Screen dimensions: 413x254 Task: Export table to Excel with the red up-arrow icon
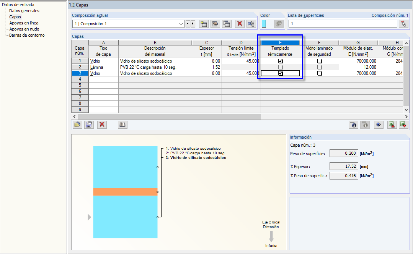point(392,125)
